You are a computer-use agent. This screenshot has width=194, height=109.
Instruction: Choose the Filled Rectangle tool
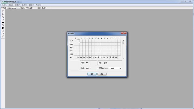[x=3, y=22]
